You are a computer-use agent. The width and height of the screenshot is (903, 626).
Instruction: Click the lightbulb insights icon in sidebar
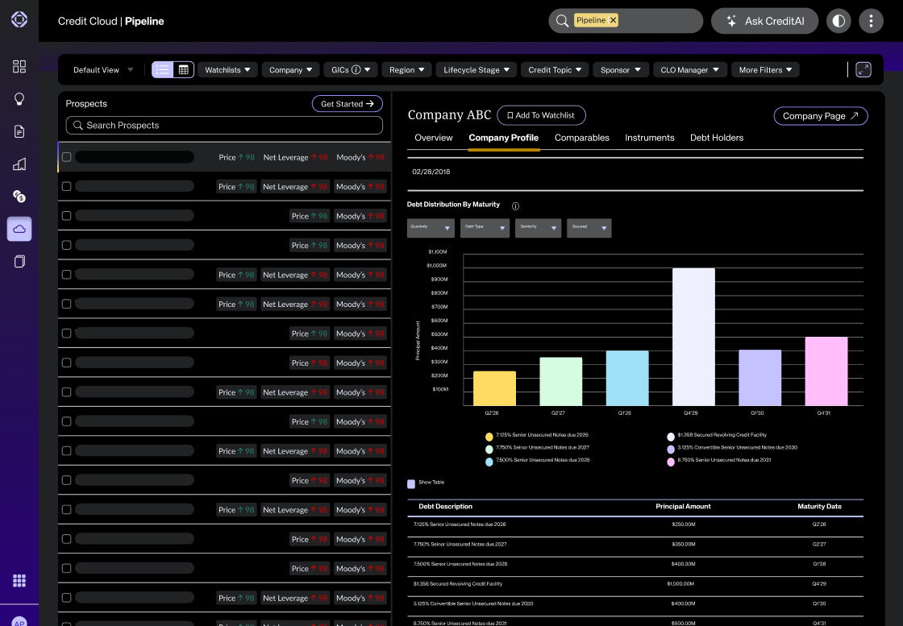tap(19, 99)
